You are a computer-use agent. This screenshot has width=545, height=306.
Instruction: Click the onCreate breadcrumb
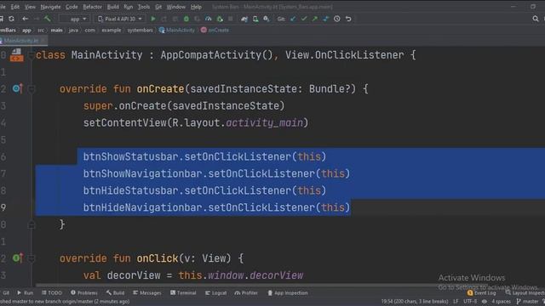click(215, 31)
